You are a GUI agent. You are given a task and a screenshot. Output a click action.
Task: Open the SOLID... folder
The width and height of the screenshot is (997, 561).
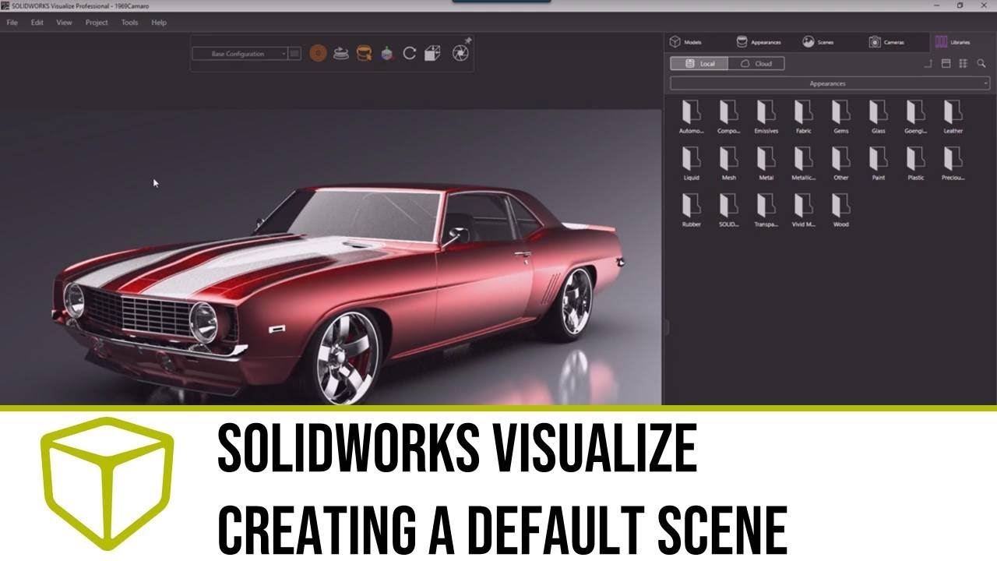pyautogui.click(x=728, y=210)
